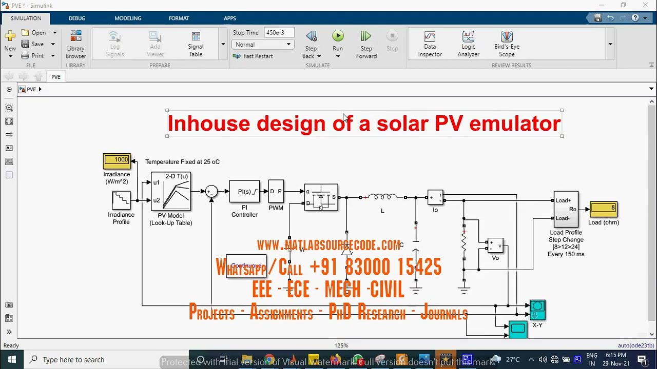Select the Irradiance Profile block
657x369 pixels.
point(121,200)
